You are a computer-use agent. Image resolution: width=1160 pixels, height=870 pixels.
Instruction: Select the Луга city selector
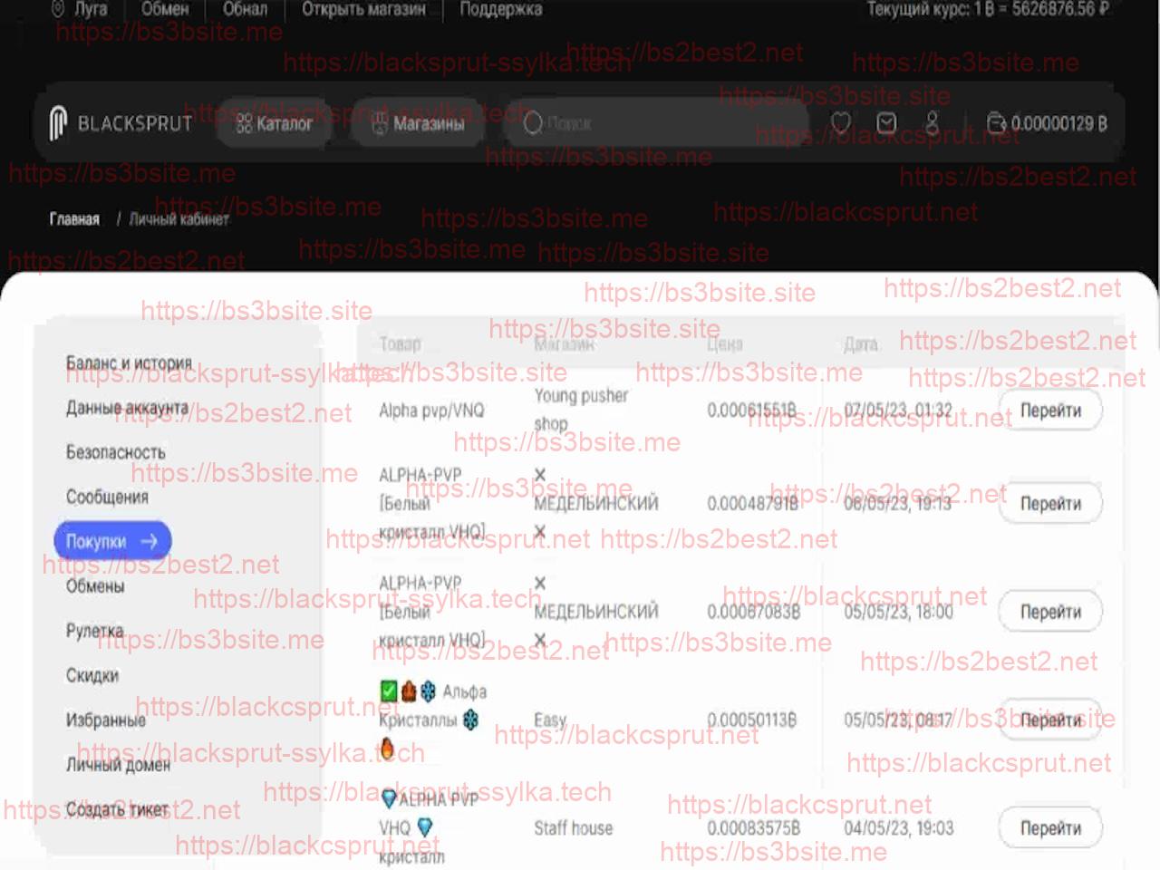80,9
